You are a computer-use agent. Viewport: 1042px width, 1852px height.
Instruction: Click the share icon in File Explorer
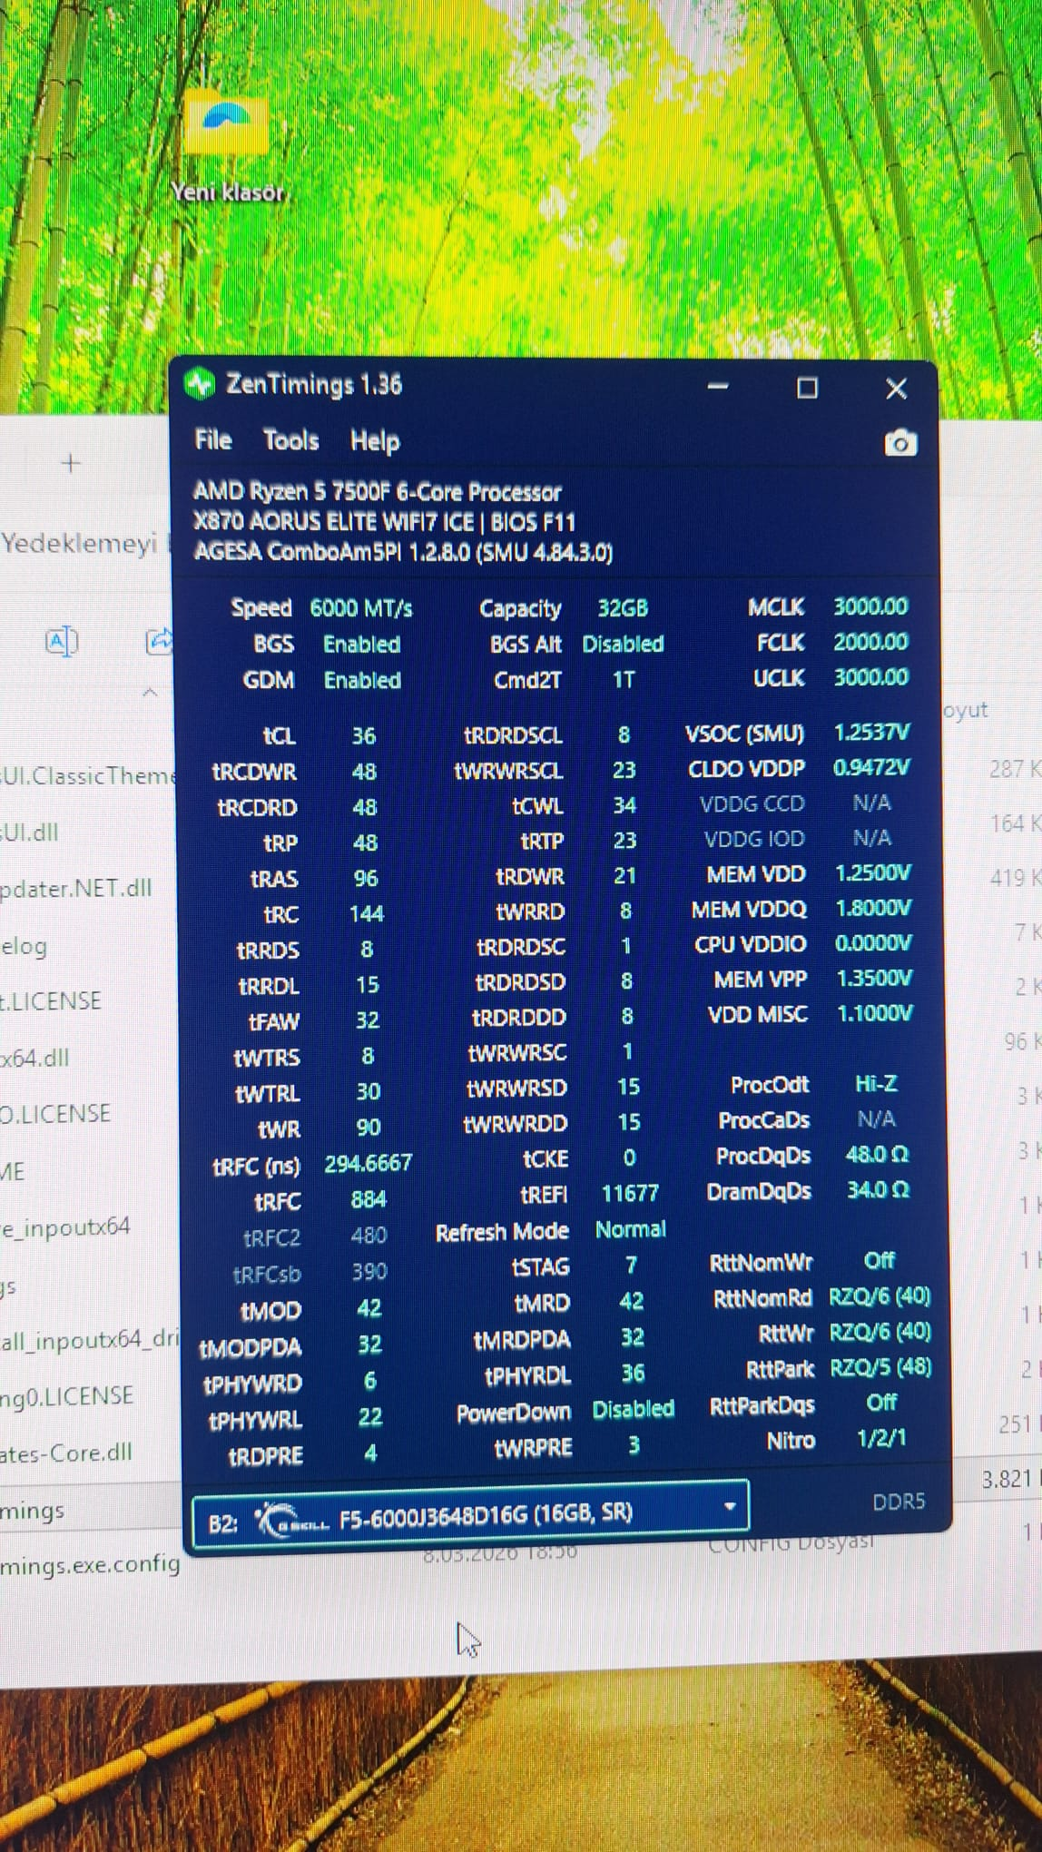[x=160, y=642]
